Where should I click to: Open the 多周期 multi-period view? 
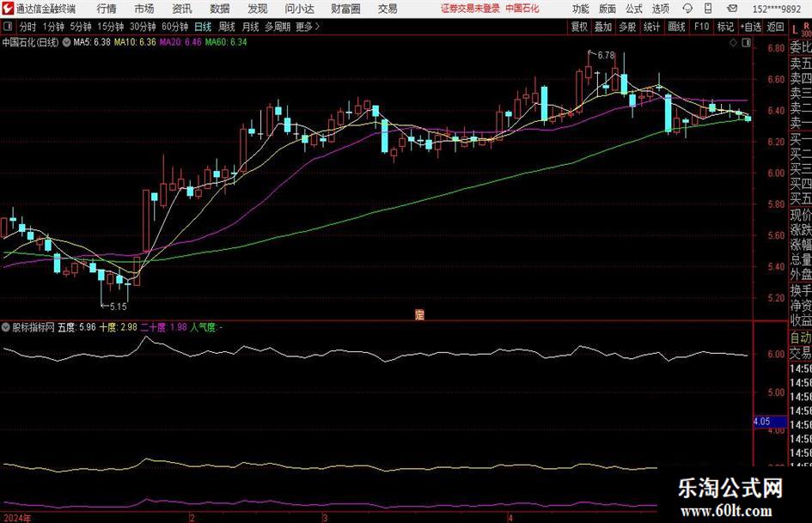coord(278,27)
